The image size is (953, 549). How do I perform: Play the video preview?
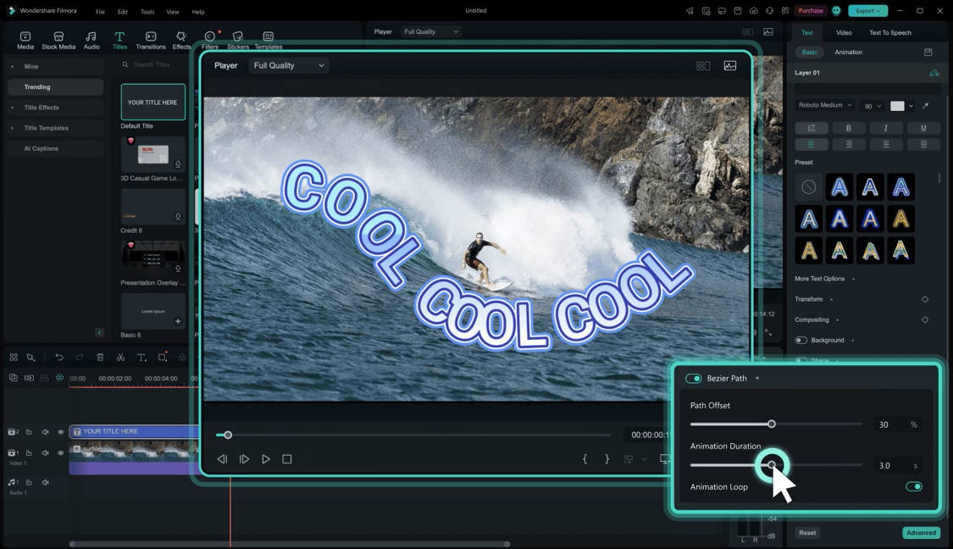tap(266, 459)
